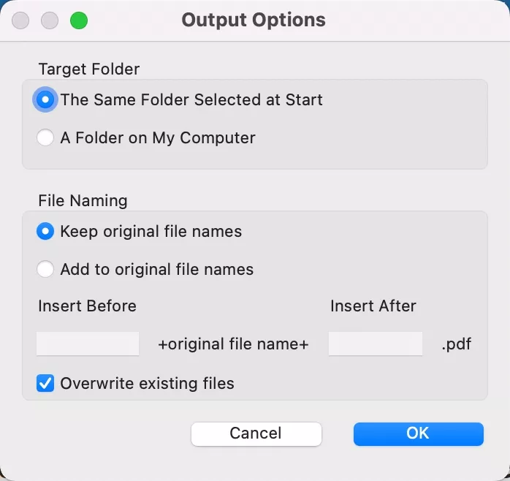Click the '+original file name+' text
The image size is (510, 481).
coord(233,344)
